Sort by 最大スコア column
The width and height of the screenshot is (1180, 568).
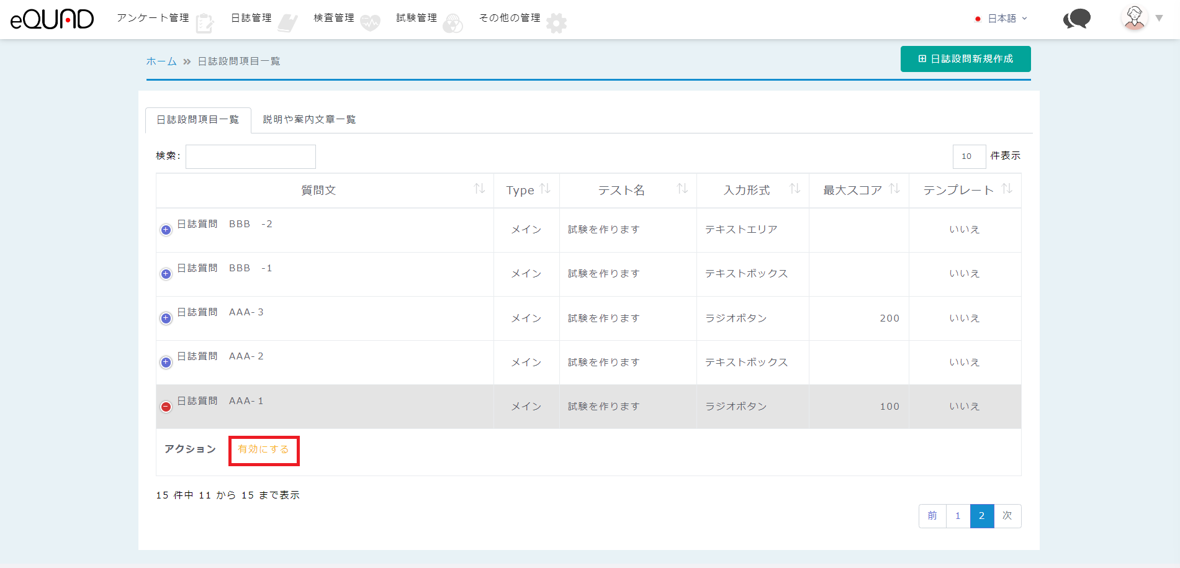(x=894, y=189)
